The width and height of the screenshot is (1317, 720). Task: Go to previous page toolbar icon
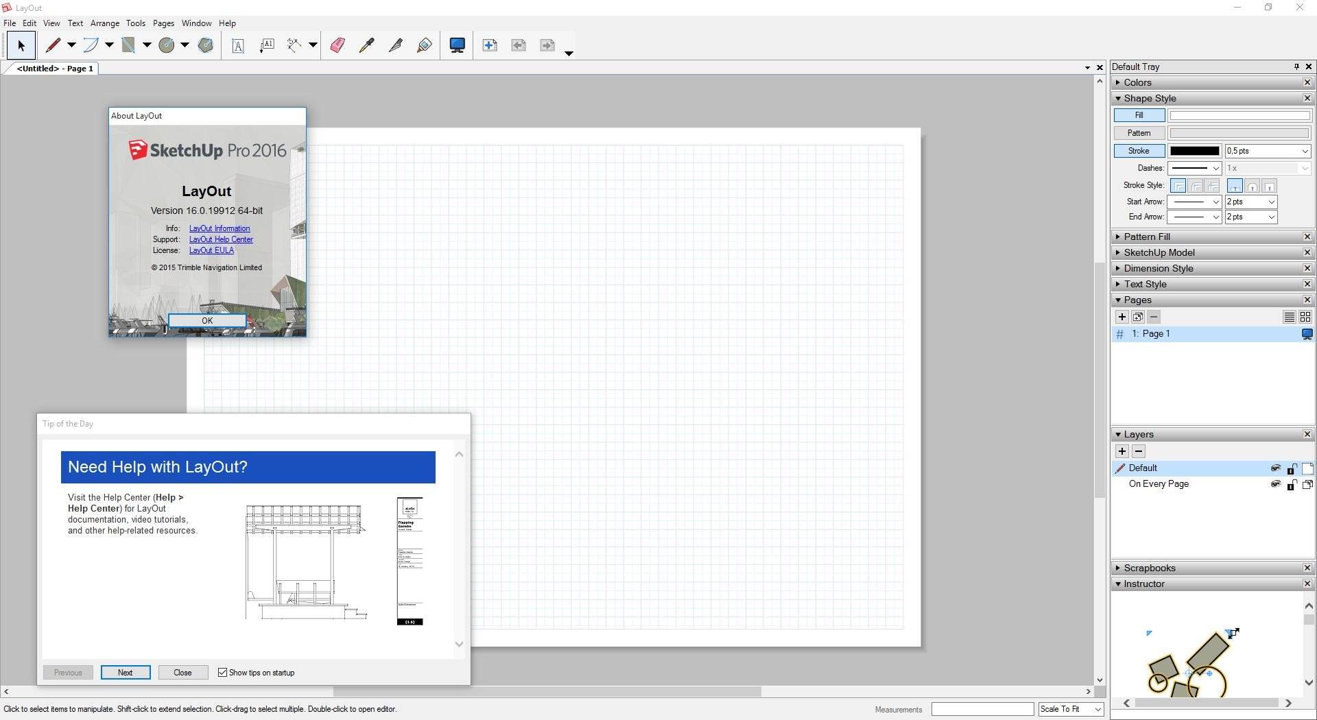519,45
